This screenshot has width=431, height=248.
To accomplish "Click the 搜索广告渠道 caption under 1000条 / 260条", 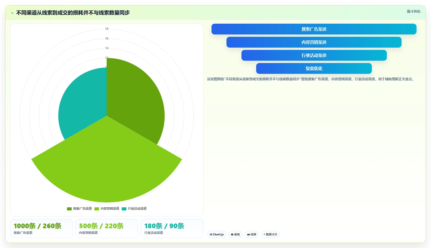I will pos(23,233).
